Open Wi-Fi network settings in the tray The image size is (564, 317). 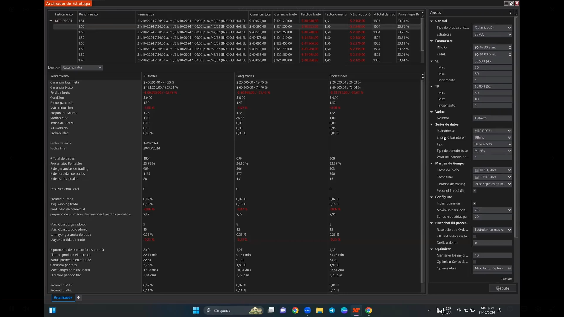(x=459, y=310)
